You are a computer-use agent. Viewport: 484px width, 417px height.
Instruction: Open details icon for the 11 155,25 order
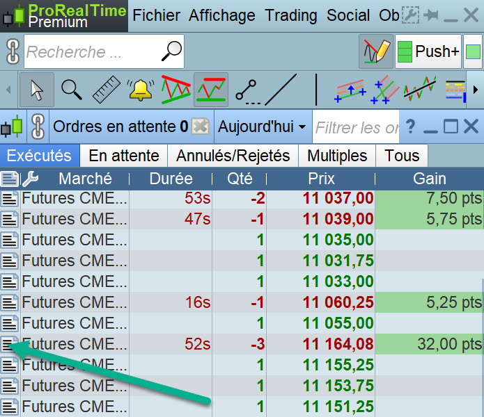(10, 366)
